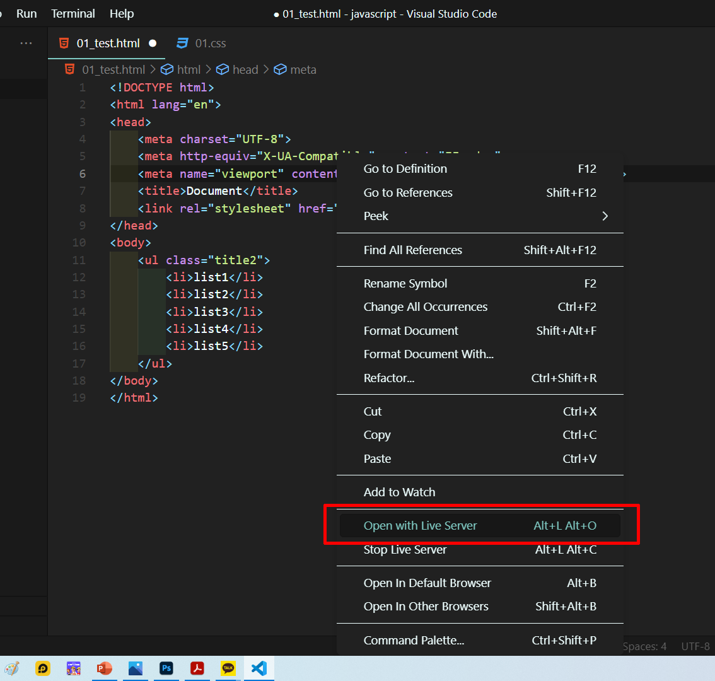This screenshot has width=715, height=681.
Task: Click the html lang="en" code line
Action: coord(166,105)
